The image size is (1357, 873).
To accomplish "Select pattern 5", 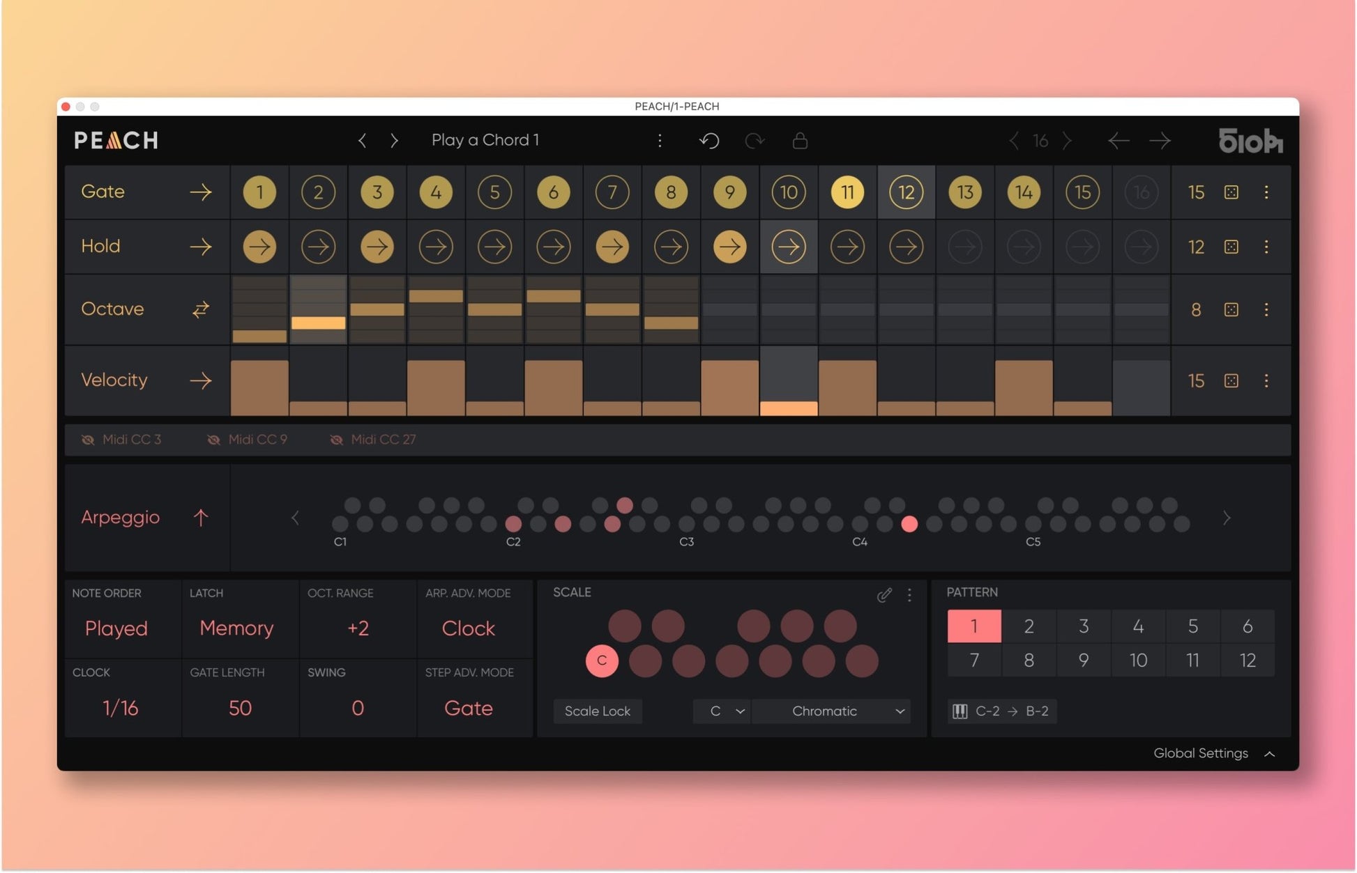I will tap(1193, 626).
